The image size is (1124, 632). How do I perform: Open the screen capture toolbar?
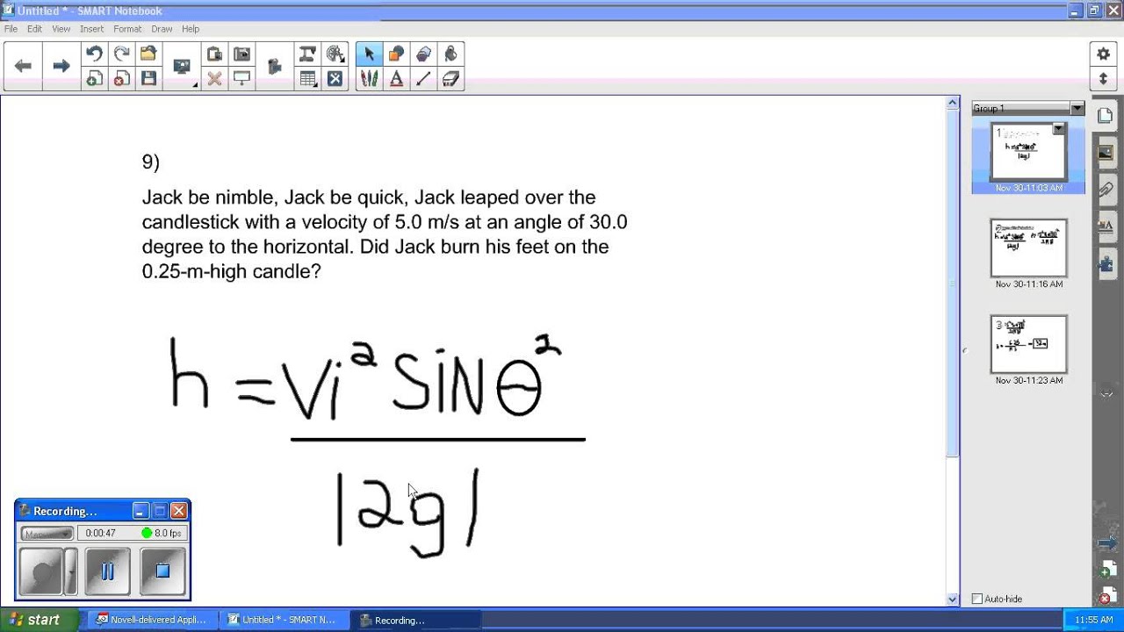pyautogui.click(x=241, y=54)
